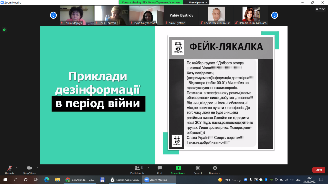
Task: Open the View Options dropdown
Action: coord(198,2)
